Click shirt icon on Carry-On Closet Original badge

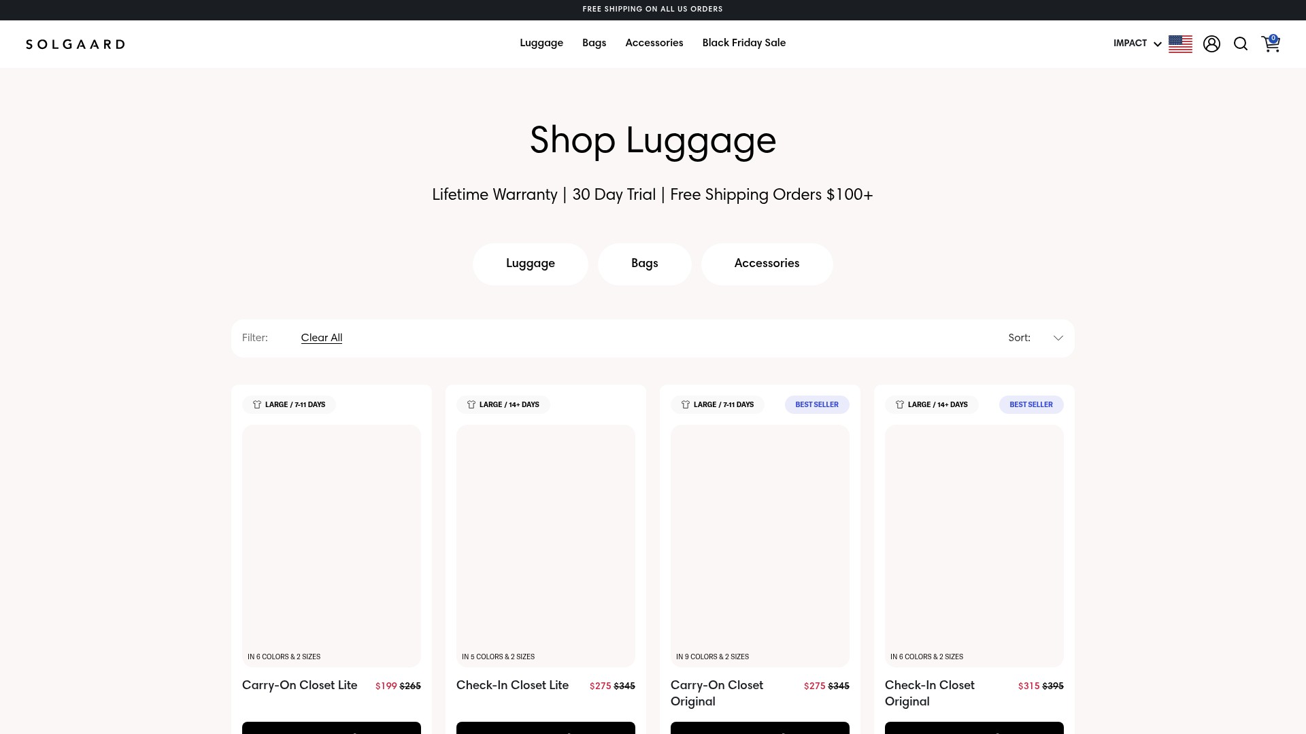[x=686, y=404]
